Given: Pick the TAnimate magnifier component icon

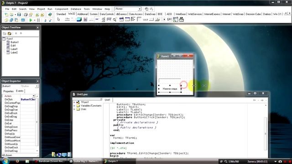Looking at the screenshot, I should [115, 19].
